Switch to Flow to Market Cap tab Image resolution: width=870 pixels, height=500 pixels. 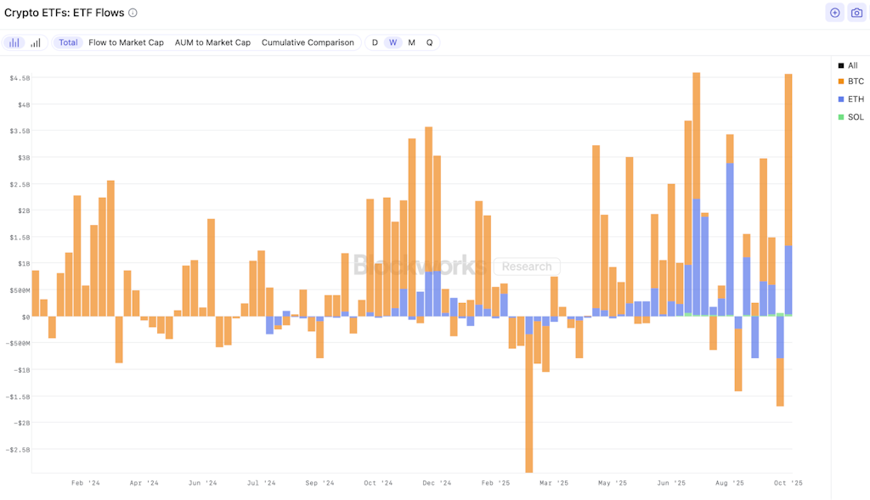click(x=126, y=42)
